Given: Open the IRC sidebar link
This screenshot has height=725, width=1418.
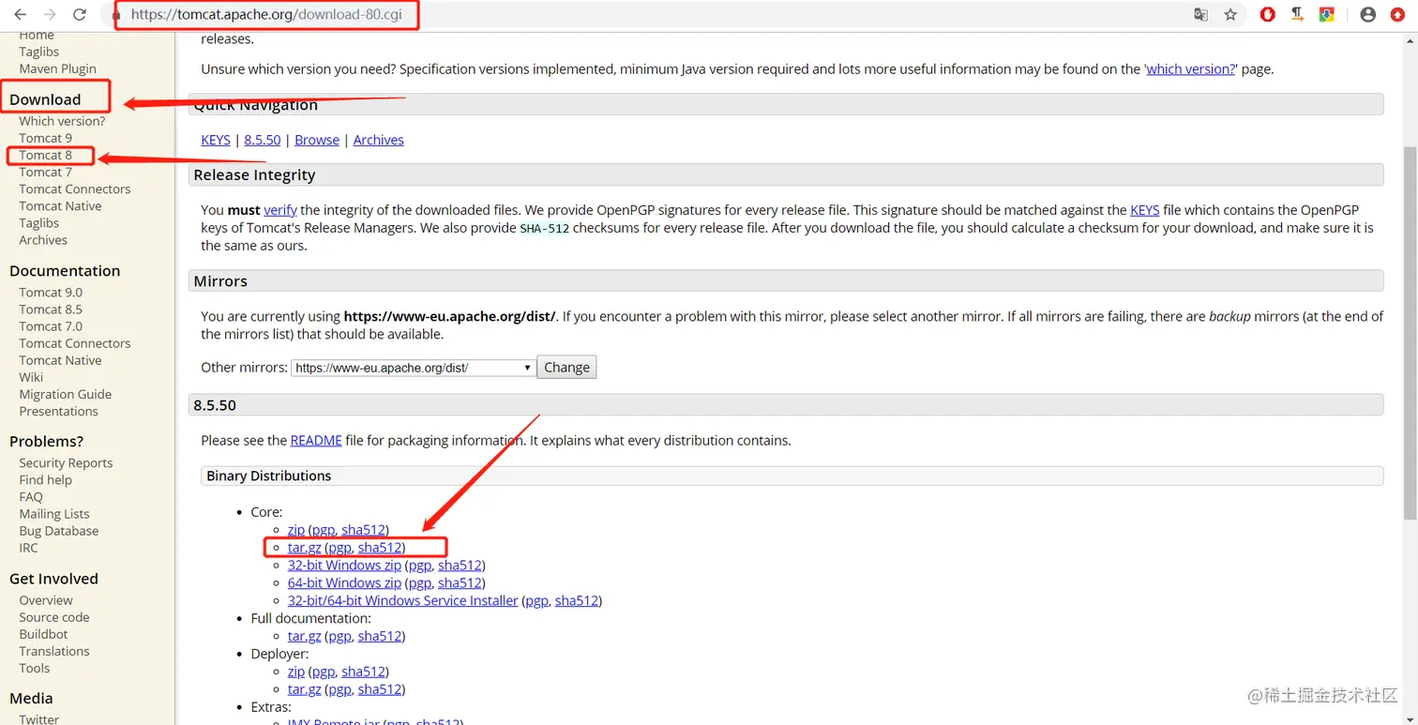Looking at the screenshot, I should tap(28, 548).
